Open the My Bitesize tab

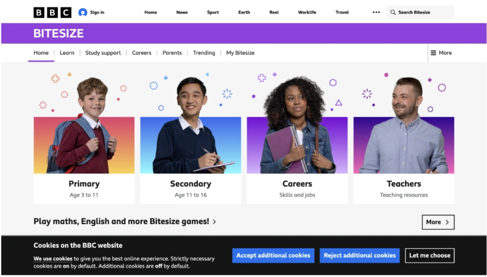click(x=240, y=53)
